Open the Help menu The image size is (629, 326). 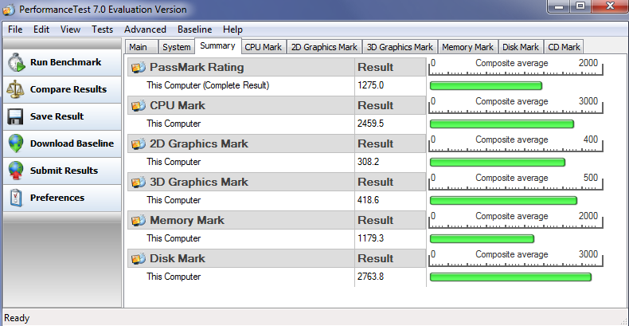click(232, 29)
